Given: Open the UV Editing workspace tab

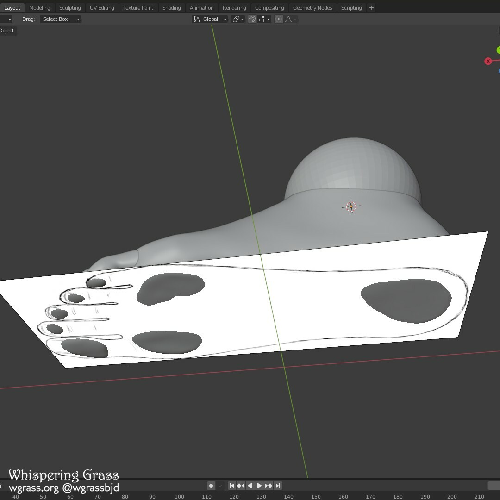Looking at the screenshot, I should (x=102, y=8).
